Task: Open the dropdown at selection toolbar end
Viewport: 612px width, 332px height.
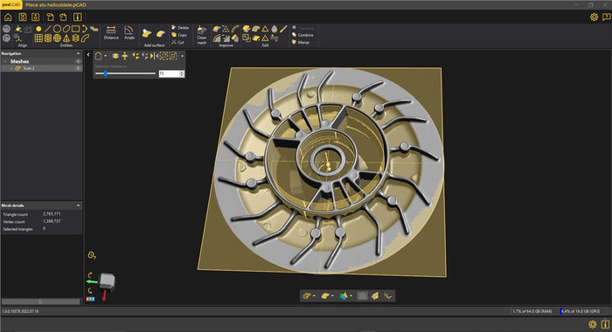Action: (182, 56)
